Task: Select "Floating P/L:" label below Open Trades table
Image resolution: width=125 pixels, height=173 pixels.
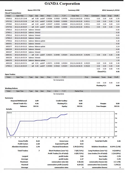Action: click(101, 86)
